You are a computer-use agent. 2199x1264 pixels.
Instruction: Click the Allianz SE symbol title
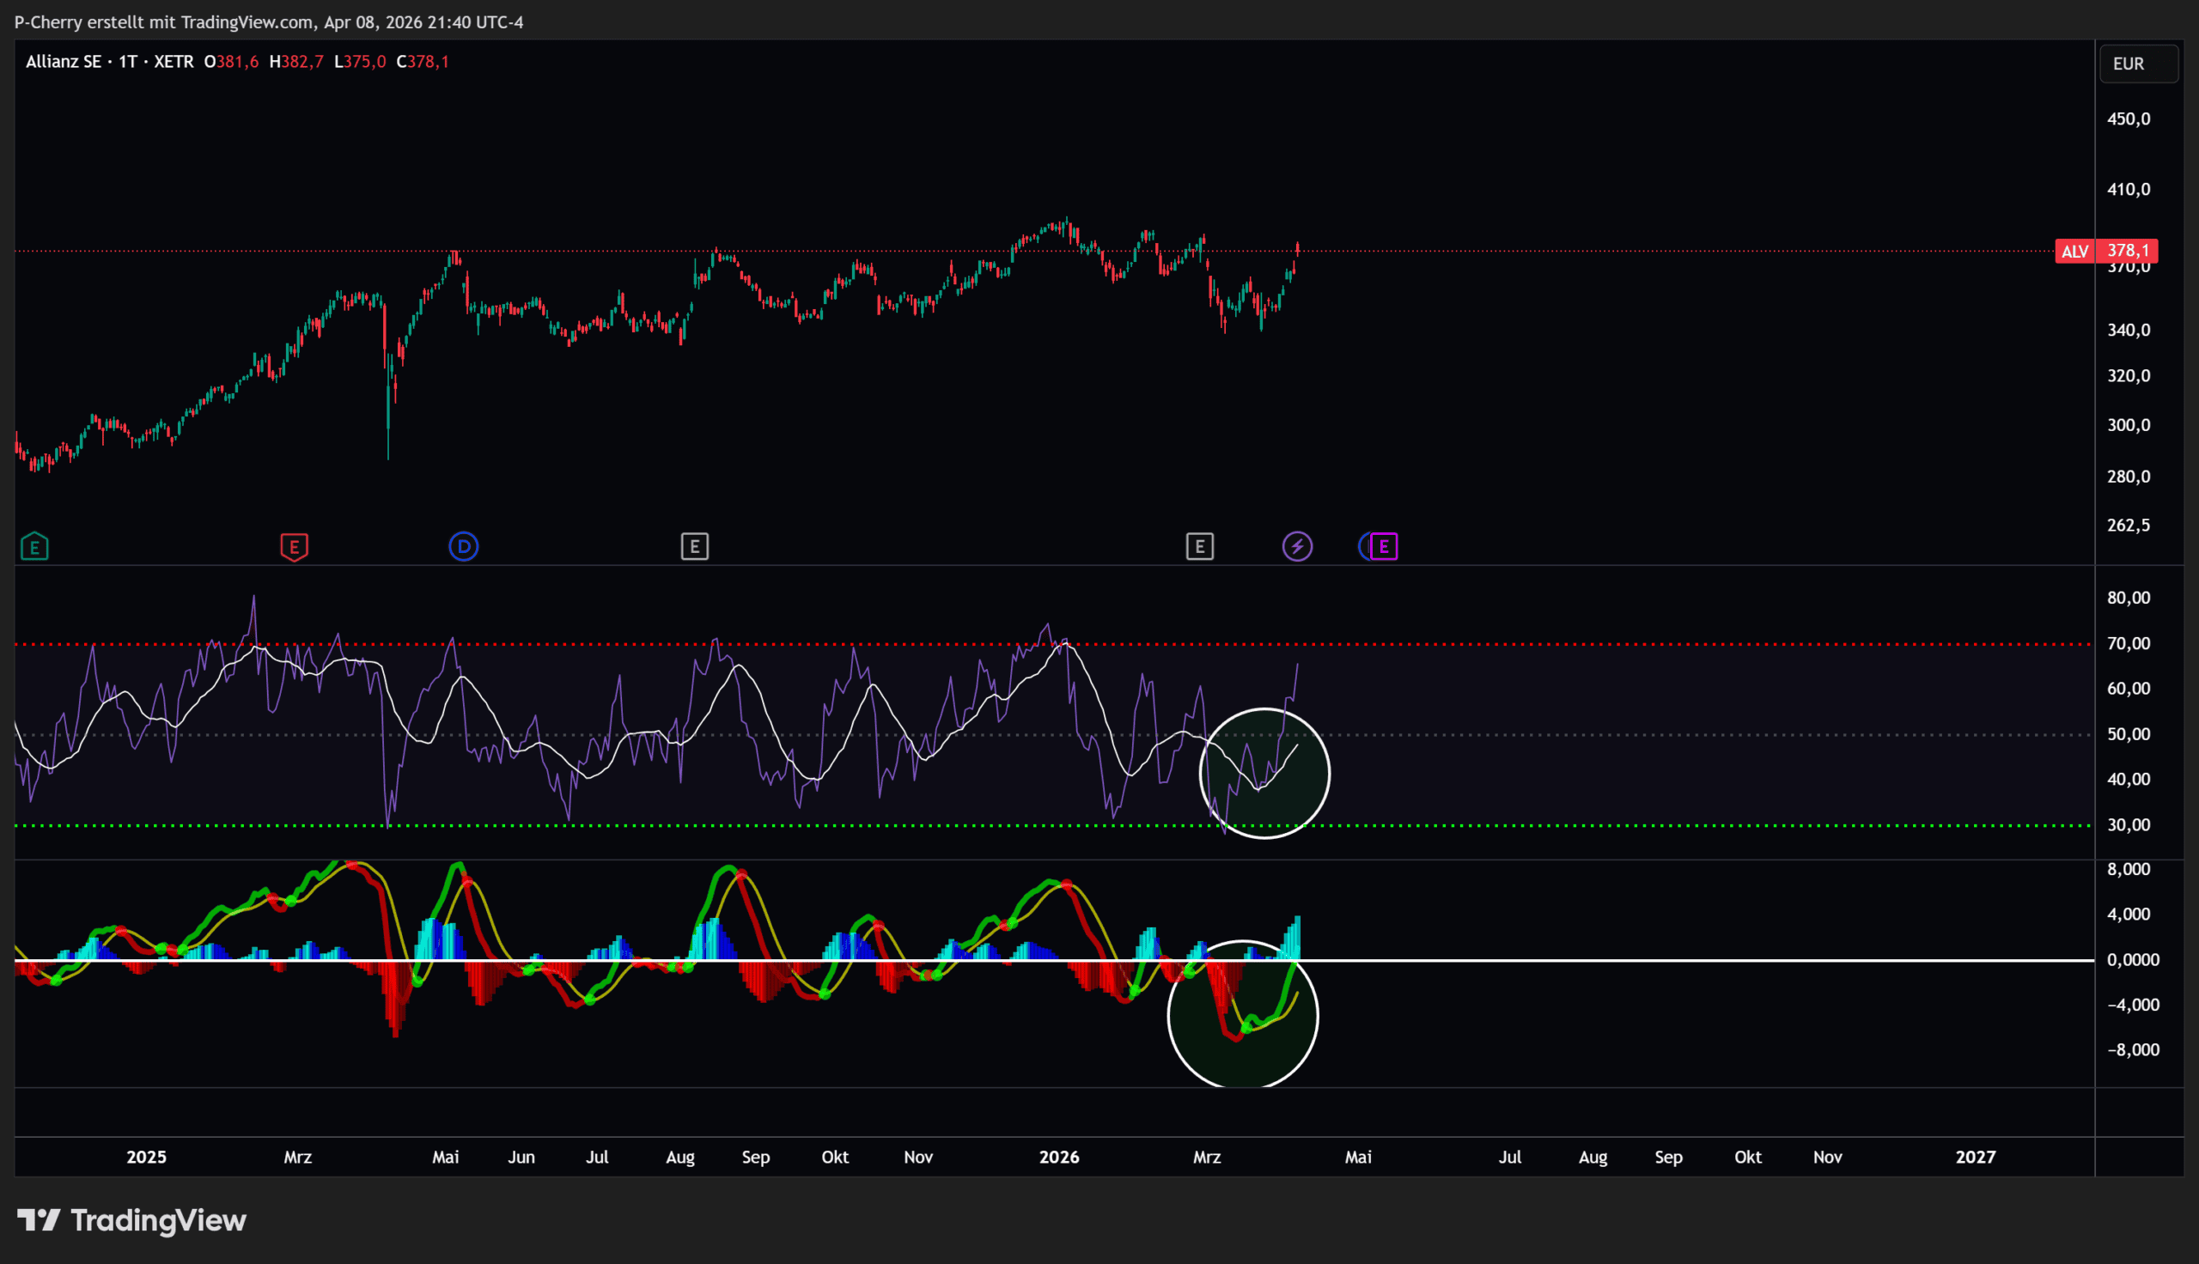(x=64, y=62)
